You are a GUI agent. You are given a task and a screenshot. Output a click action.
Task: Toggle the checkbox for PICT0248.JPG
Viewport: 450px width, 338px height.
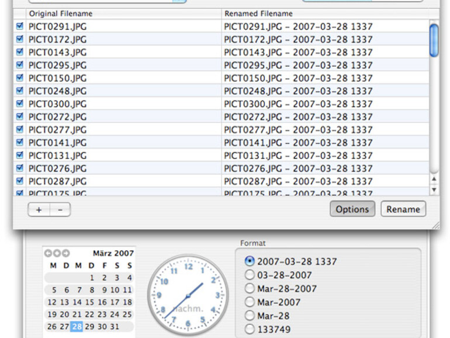19,91
